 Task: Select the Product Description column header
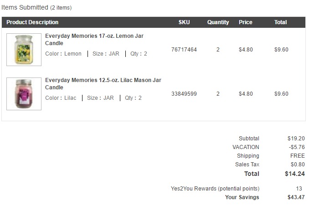click(x=32, y=22)
